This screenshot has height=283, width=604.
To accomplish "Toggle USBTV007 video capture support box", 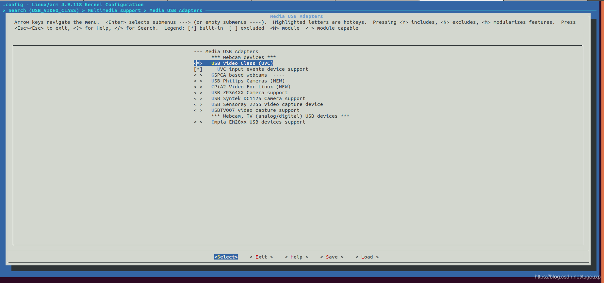I will 198,110.
